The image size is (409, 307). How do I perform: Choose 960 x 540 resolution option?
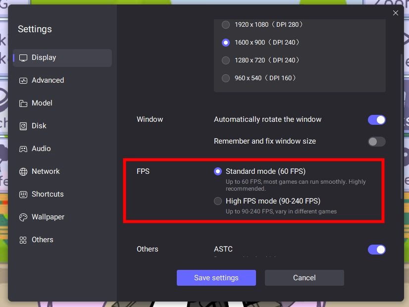tap(226, 78)
